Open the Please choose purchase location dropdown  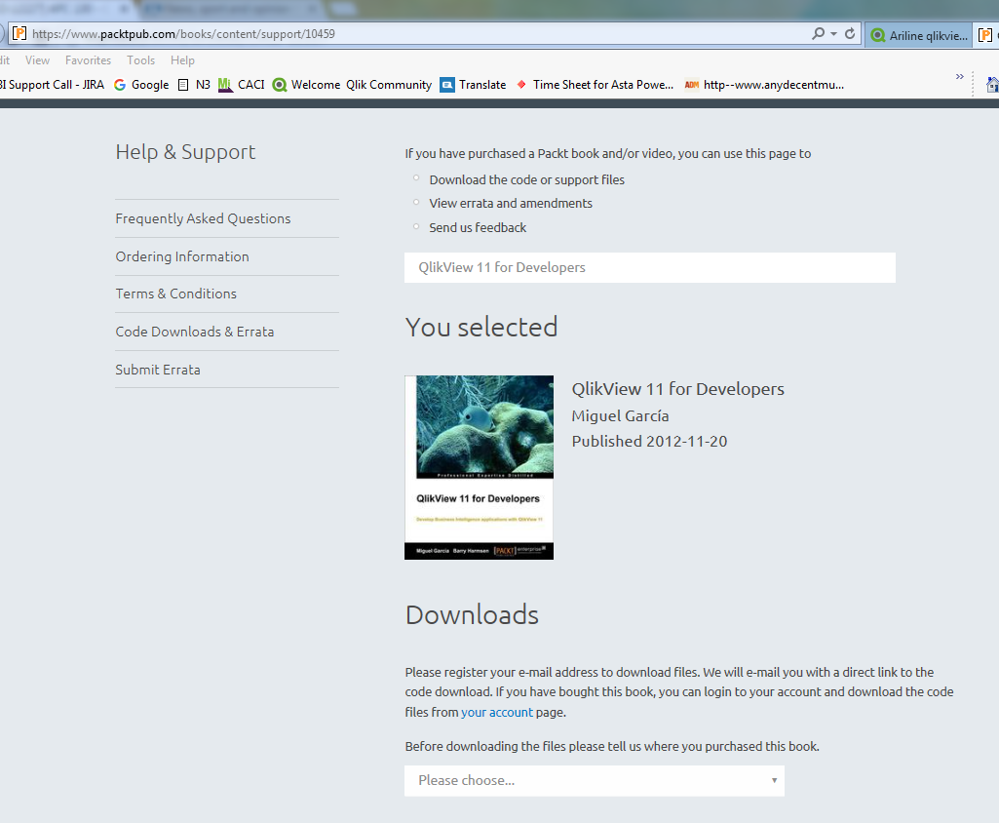[x=595, y=780]
